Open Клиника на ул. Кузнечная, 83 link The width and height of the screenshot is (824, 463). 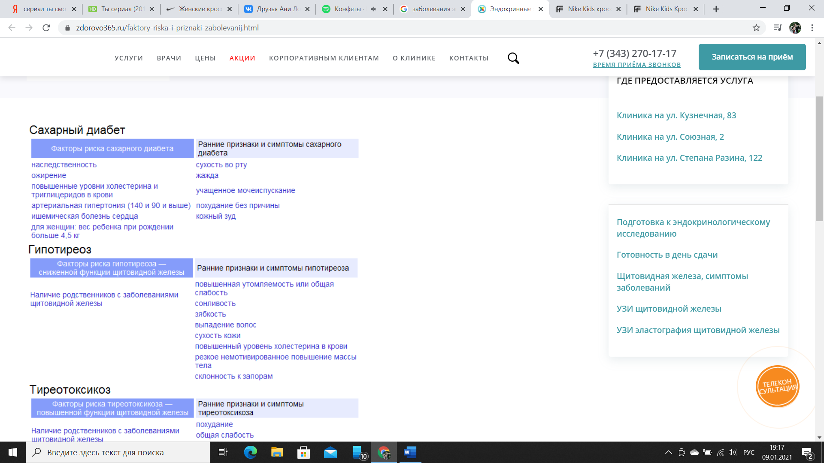tap(676, 115)
